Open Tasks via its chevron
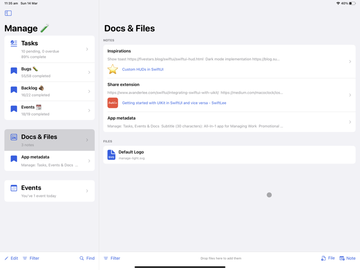360x270 pixels. pos(87,49)
